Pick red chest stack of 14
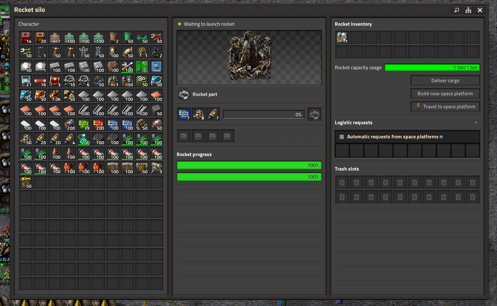Image resolution: width=497 pixels, height=306 pixels. 26,38
